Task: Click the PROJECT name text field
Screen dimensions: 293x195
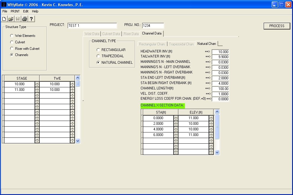Action: pos(92,26)
